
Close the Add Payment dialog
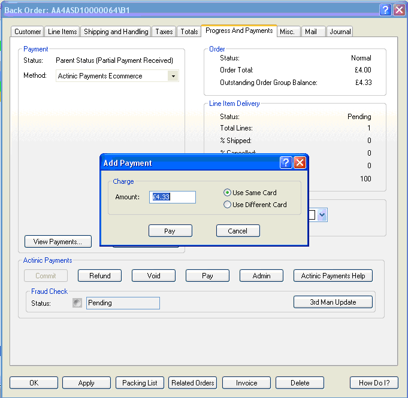point(300,163)
